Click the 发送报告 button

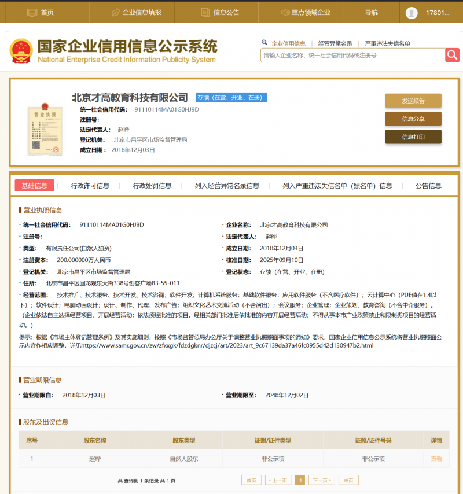(x=413, y=101)
